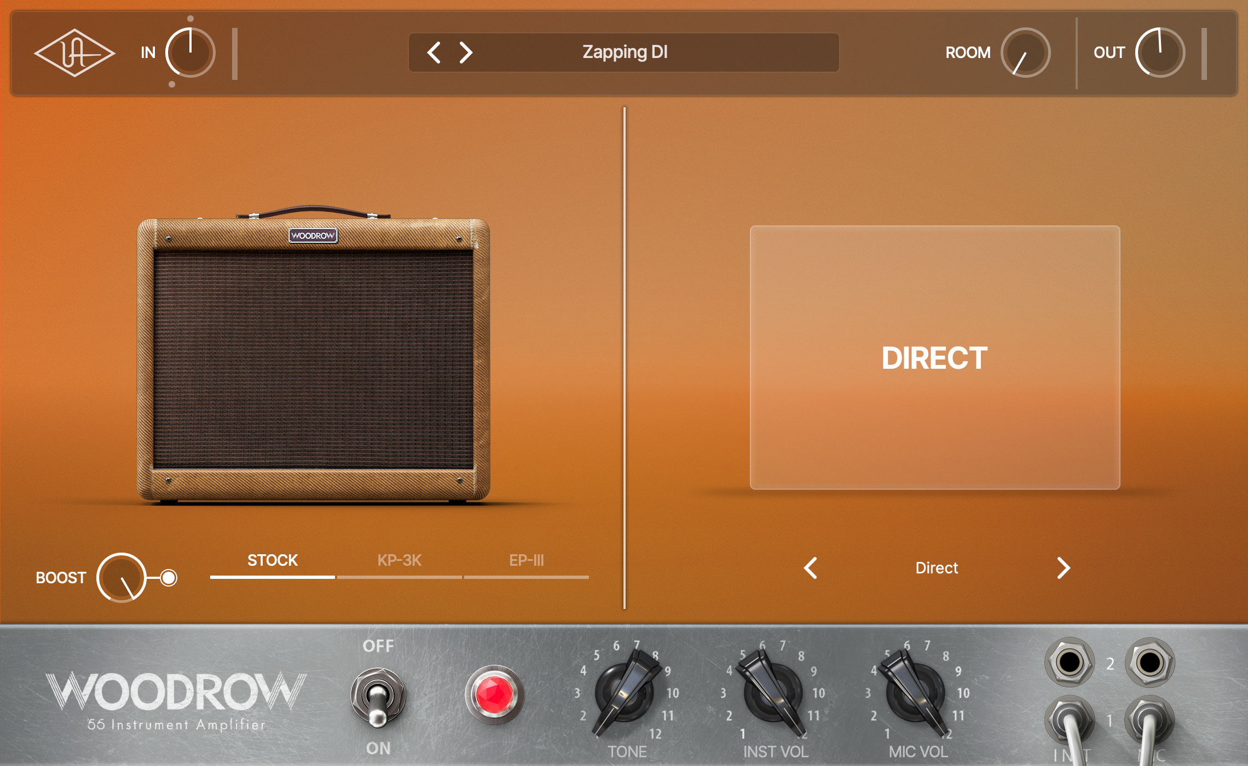1248x766 pixels.
Task: Switch to the KP-3K speaker tab
Action: click(398, 561)
